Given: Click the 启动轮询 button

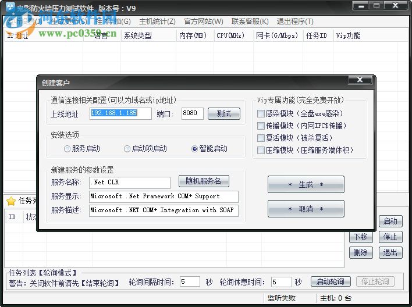Looking at the screenshot, I should click(x=331, y=281).
